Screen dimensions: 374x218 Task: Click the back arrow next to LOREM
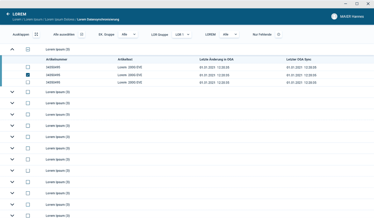click(8, 14)
